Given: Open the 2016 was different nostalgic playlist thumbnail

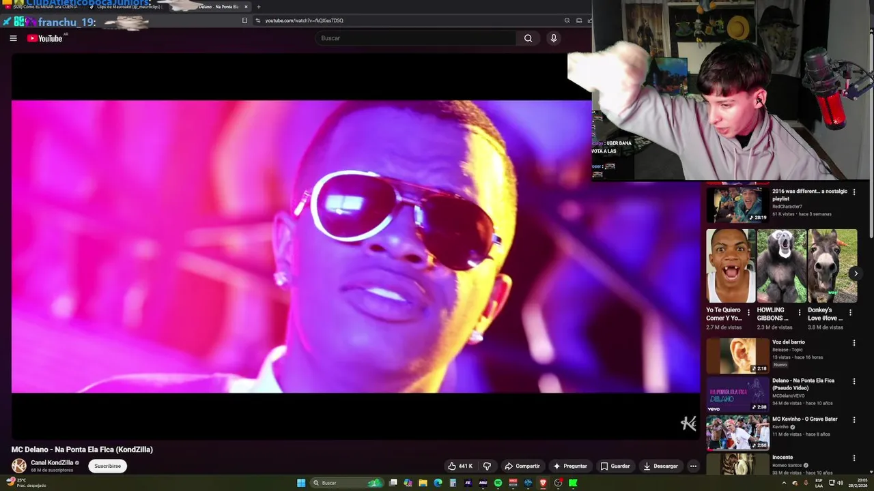Looking at the screenshot, I should pos(737,204).
